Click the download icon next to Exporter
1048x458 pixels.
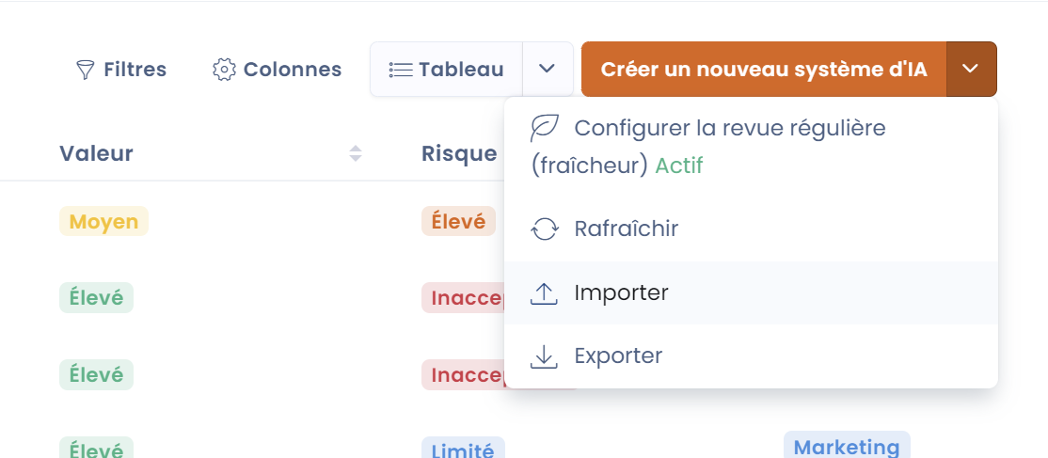coord(545,356)
